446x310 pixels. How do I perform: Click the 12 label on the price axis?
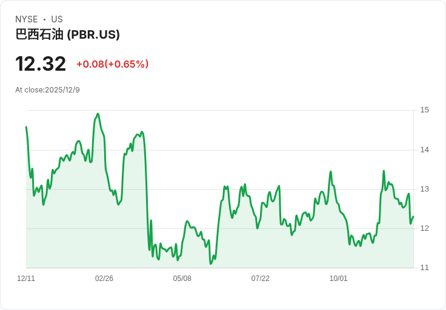tap(424, 228)
